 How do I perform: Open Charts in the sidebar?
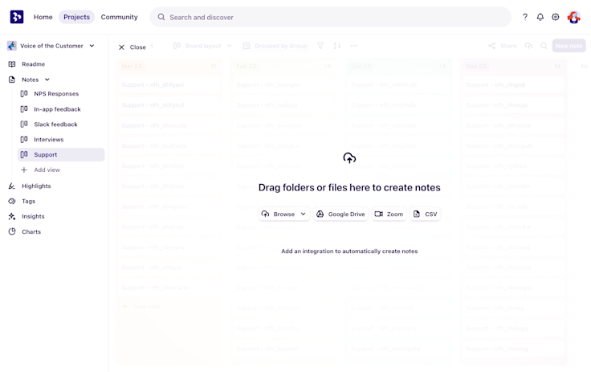[31, 231]
